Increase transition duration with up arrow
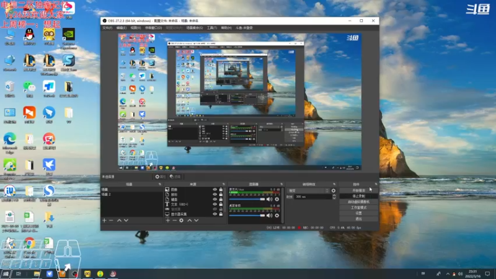 [334, 195]
